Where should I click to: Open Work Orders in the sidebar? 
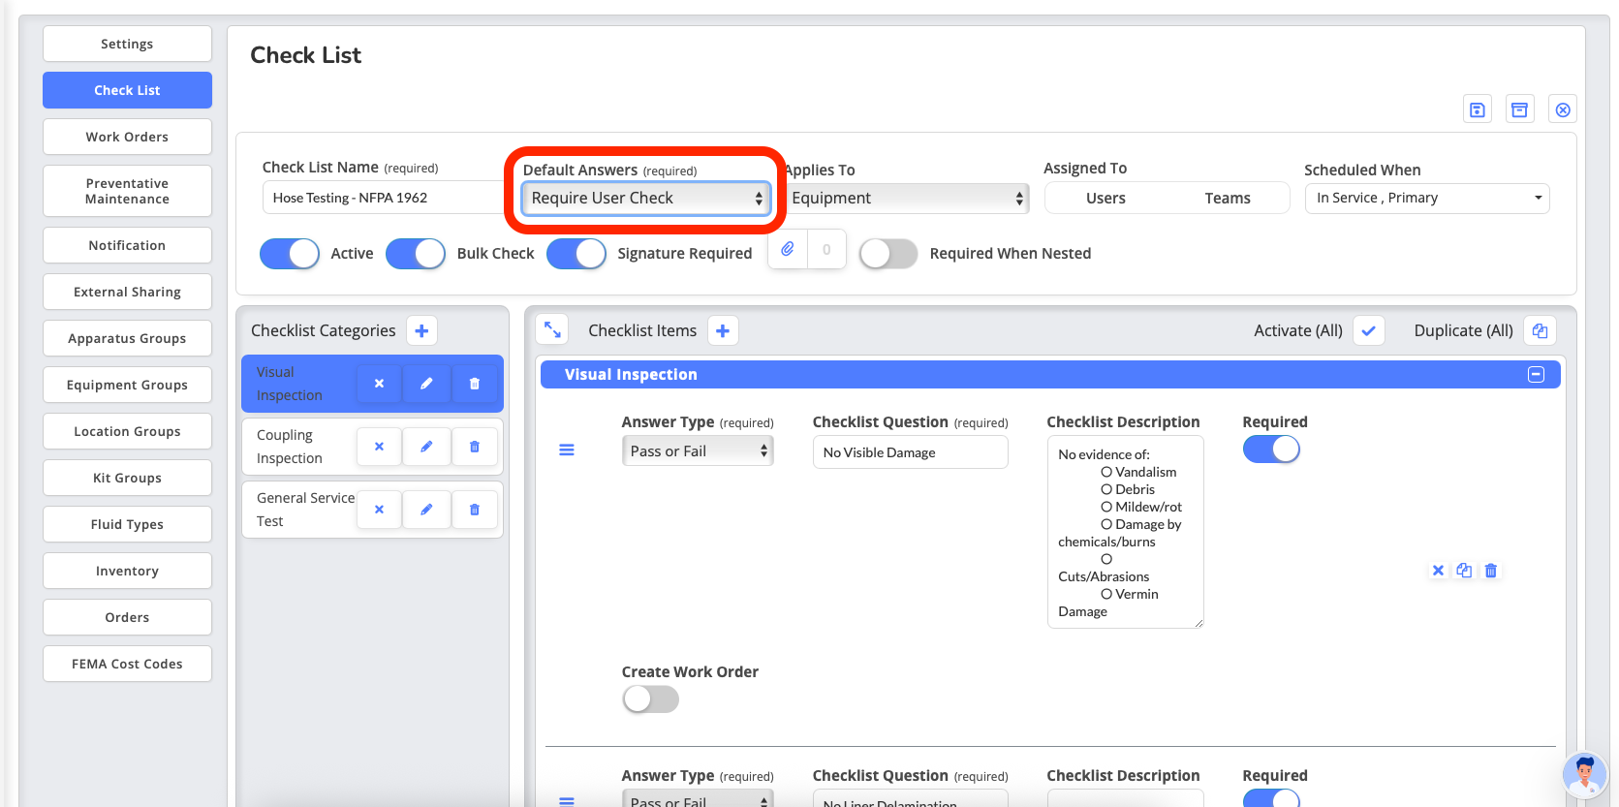click(127, 137)
